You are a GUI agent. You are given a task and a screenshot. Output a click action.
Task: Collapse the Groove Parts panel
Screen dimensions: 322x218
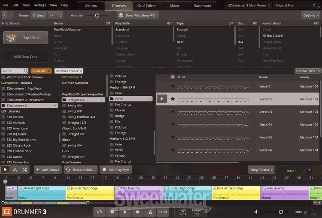pos(308,71)
